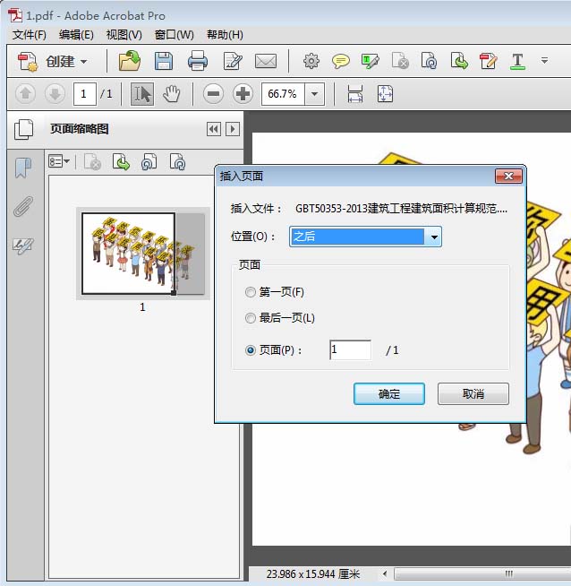571x586 pixels.
Task: Click the envelope email icon
Action: coord(266,61)
